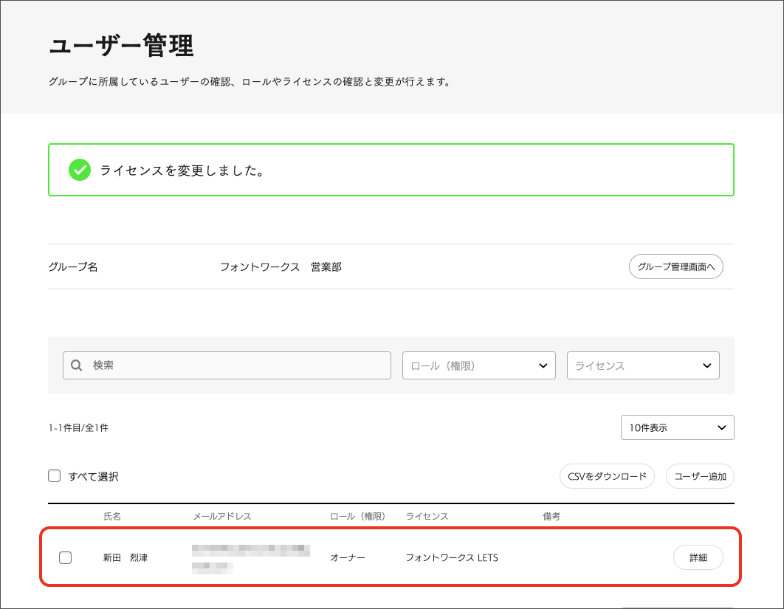Expand the ライセンス filter dropdown
The image size is (784, 609).
[x=642, y=365]
